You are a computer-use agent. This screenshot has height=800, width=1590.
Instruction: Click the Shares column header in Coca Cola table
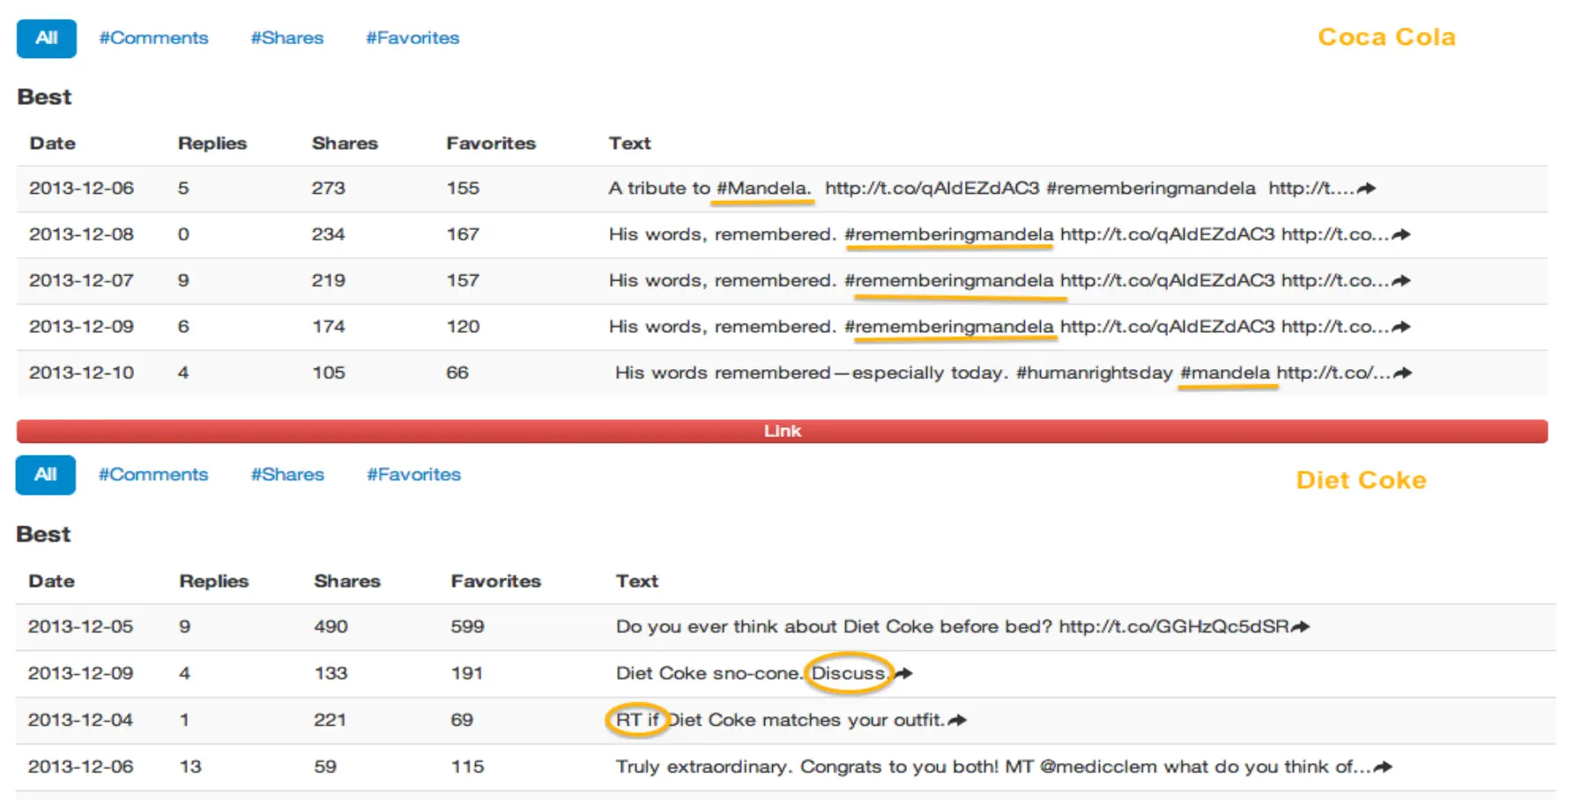(345, 144)
